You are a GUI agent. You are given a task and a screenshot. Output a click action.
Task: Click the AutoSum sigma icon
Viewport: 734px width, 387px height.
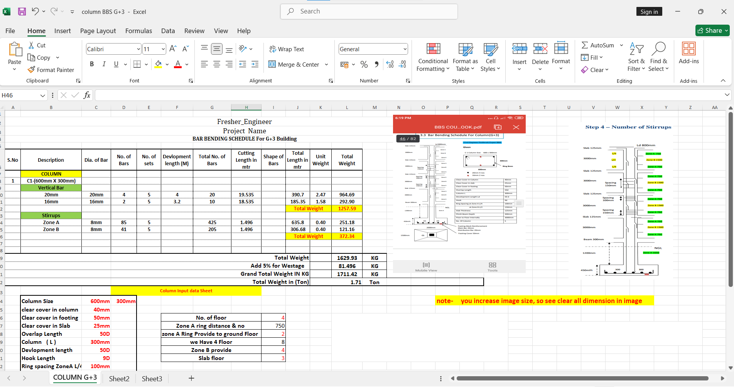click(585, 45)
